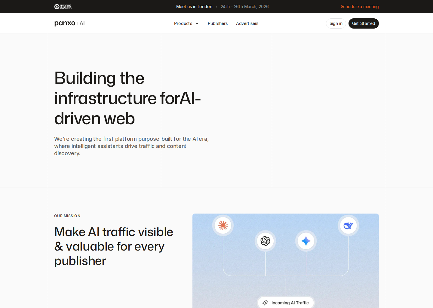This screenshot has width=433, height=308.
Task: Select Publishers in the navigation
Action: (217, 23)
